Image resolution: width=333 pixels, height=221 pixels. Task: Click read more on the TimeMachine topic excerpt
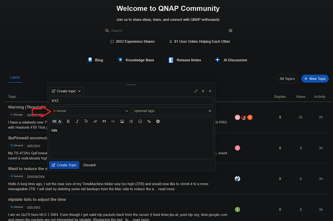pos(166,189)
